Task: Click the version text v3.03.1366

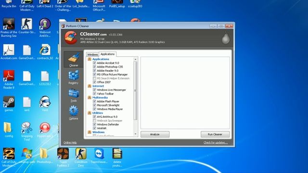Action: point(115,35)
